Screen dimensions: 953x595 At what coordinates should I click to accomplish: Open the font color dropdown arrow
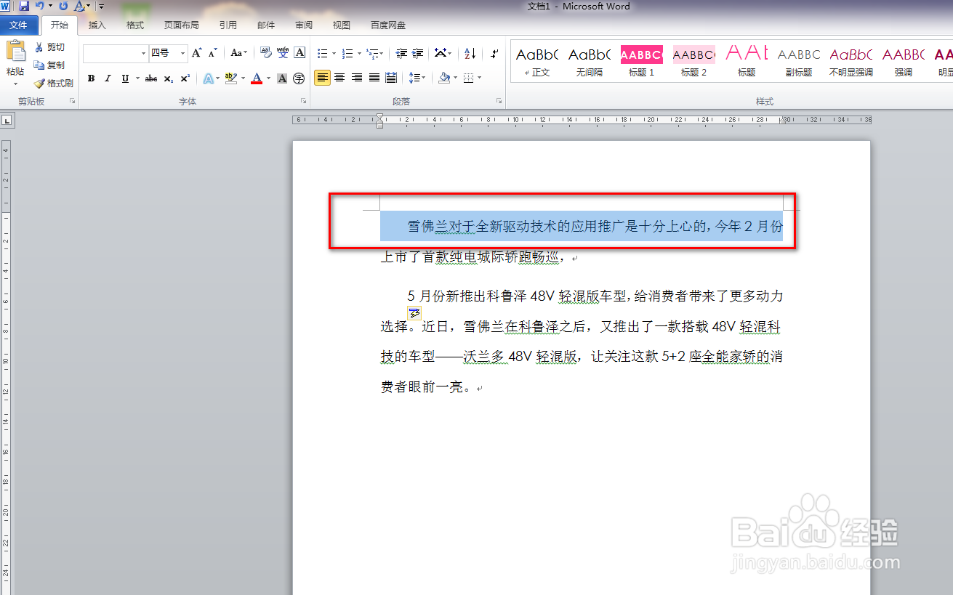tap(268, 78)
